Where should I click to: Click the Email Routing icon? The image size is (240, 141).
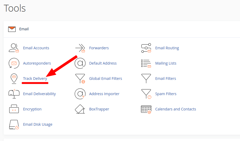click(x=146, y=48)
